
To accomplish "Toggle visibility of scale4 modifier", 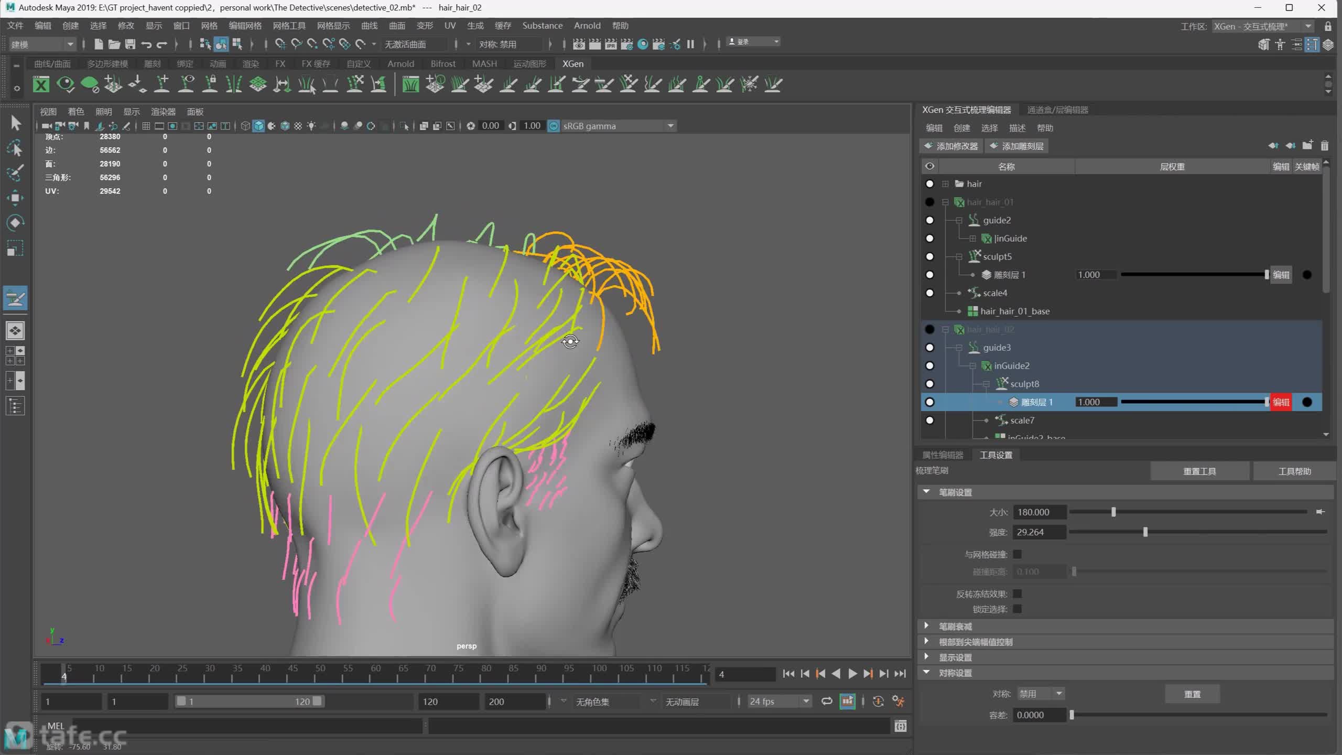I will pyautogui.click(x=929, y=293).
